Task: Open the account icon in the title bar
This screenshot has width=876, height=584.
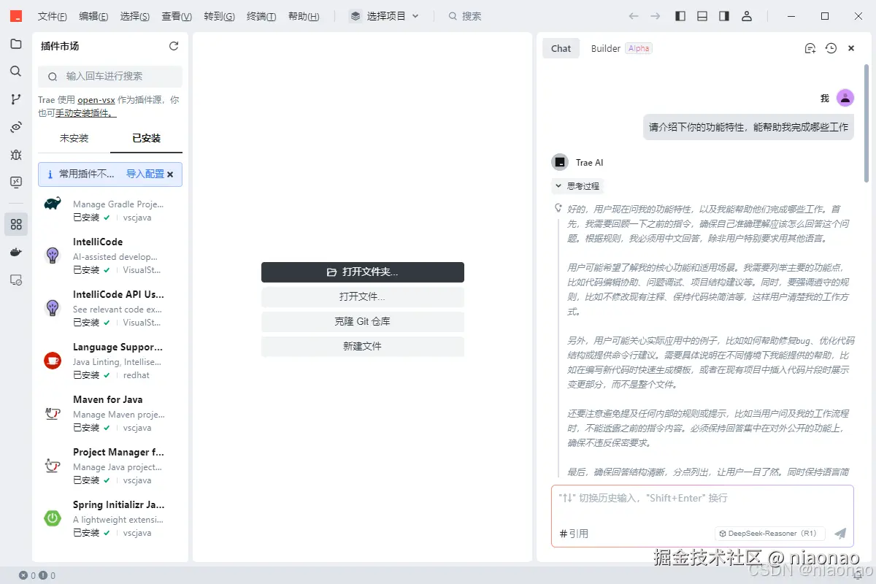Action: (747, 15)
